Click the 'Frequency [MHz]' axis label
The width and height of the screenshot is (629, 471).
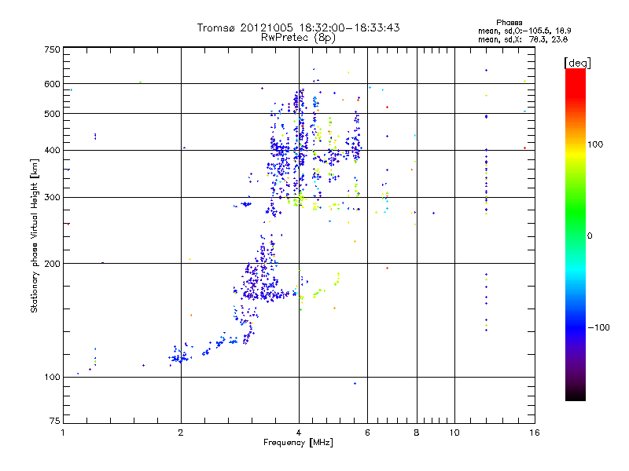coord(298,443)
